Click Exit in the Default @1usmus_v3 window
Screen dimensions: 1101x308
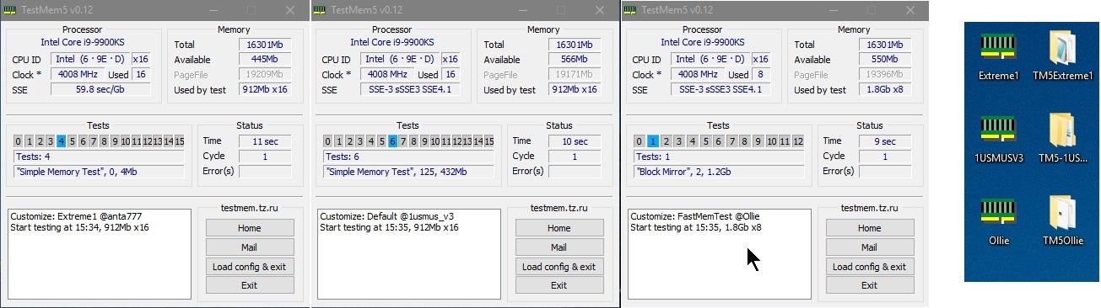pos(559,285)
